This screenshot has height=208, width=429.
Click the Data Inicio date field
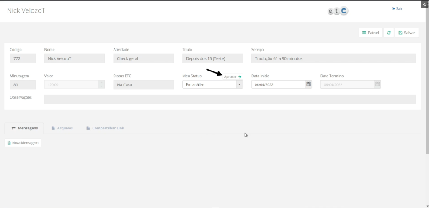(278, 84)
